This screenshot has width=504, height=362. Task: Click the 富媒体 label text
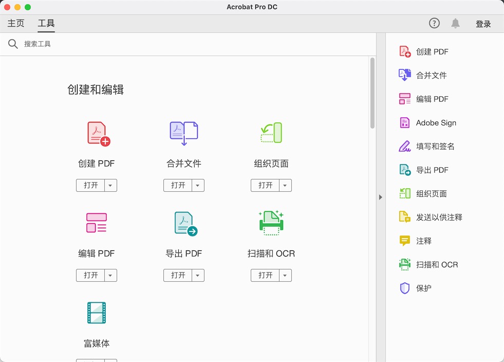[97, 343]
